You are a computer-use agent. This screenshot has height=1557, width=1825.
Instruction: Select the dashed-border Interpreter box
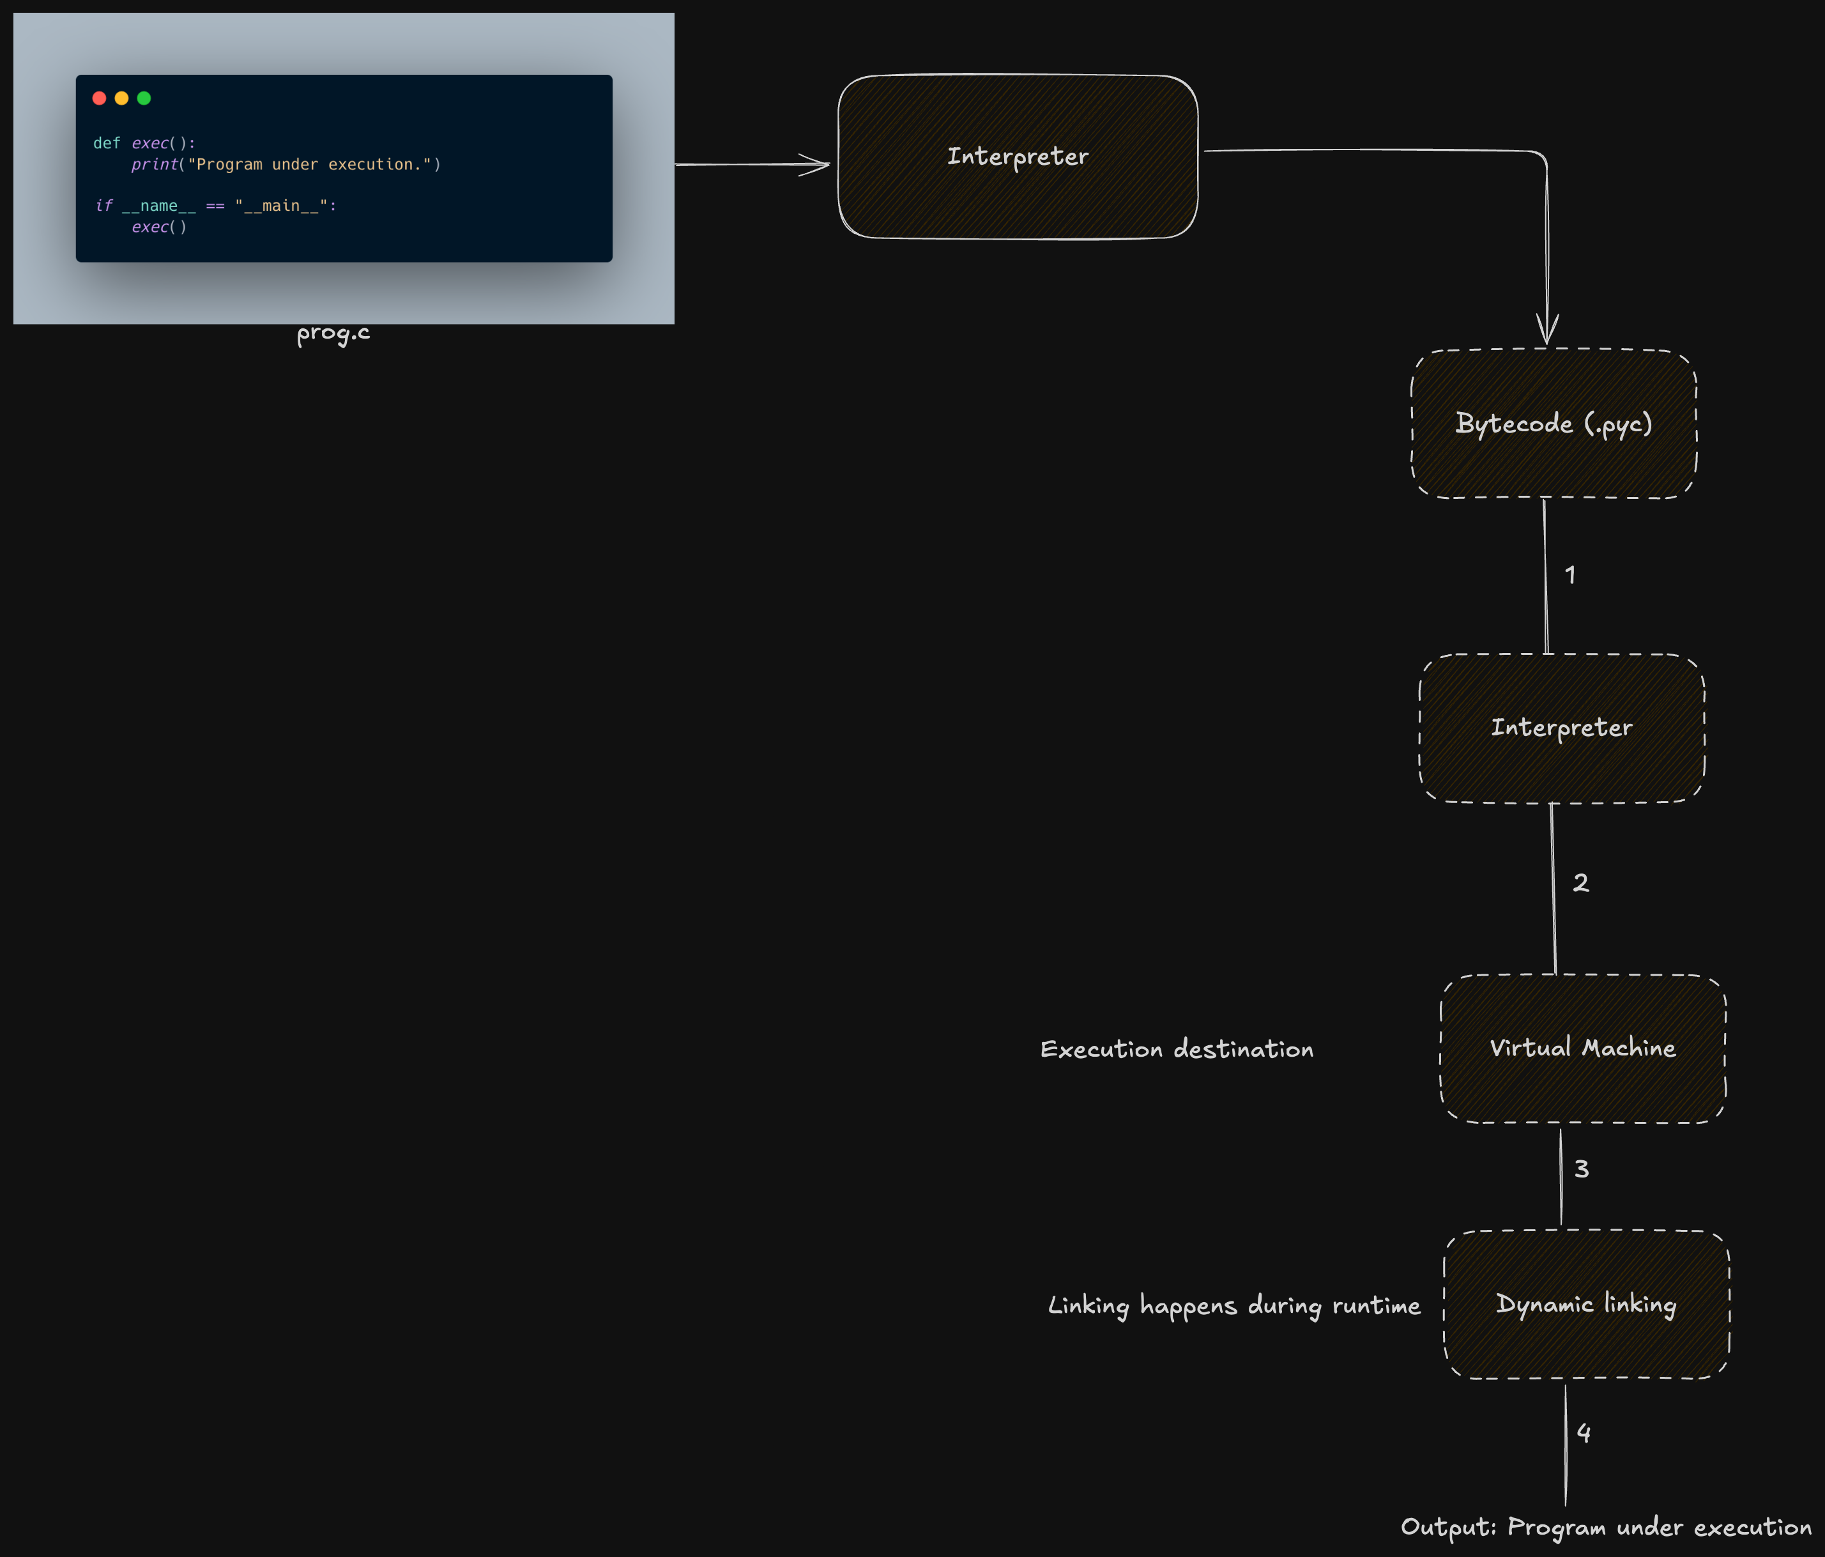click(1561, 728)
